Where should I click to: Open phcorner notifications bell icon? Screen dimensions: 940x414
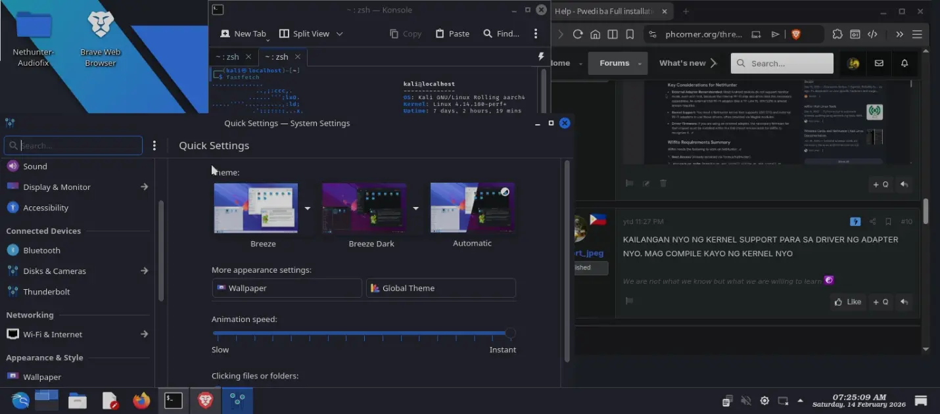point(905,63)
